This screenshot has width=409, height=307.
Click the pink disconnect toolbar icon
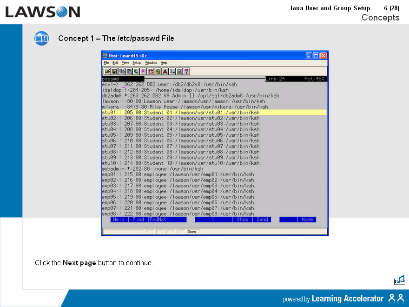pos(143,71)
